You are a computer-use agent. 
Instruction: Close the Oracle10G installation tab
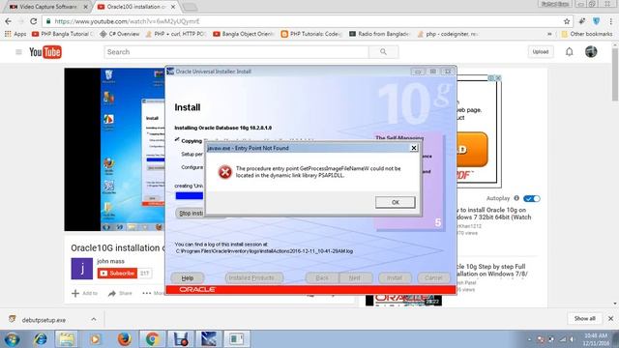[173, 7]
